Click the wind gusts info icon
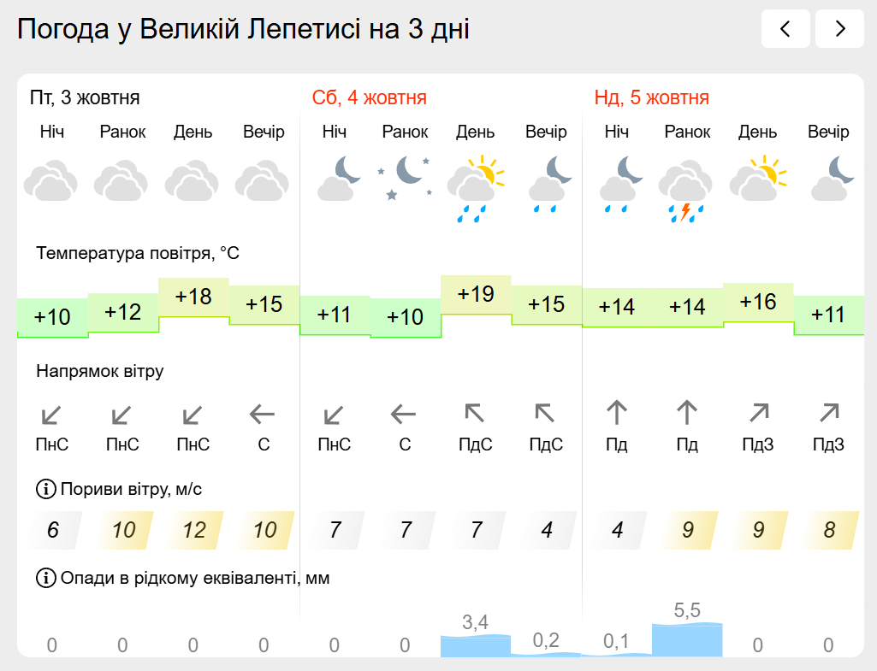Image resolution: width=877 pixels, height=671 pixels. pyautogui.click(x=45, y=490)
